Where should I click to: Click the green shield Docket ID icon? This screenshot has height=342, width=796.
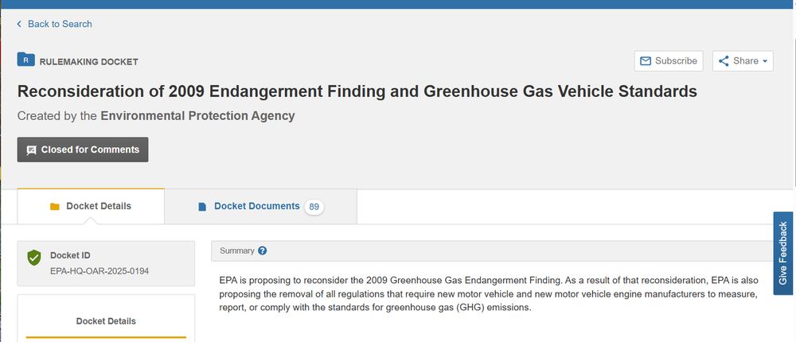[33, 258]
